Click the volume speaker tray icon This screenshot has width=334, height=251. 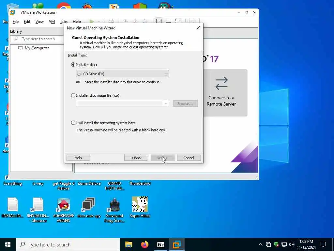(292, 244)
